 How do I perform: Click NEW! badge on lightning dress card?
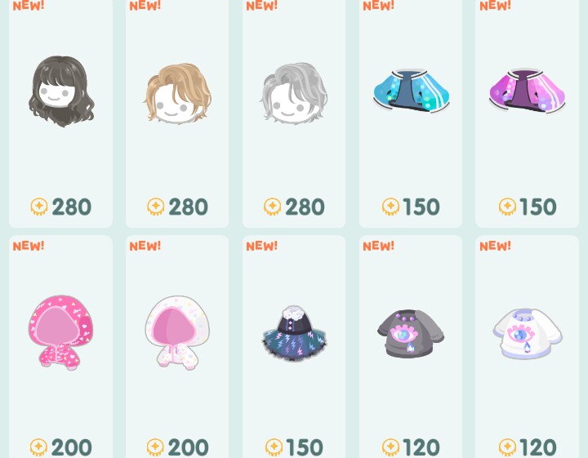point(262,246)
